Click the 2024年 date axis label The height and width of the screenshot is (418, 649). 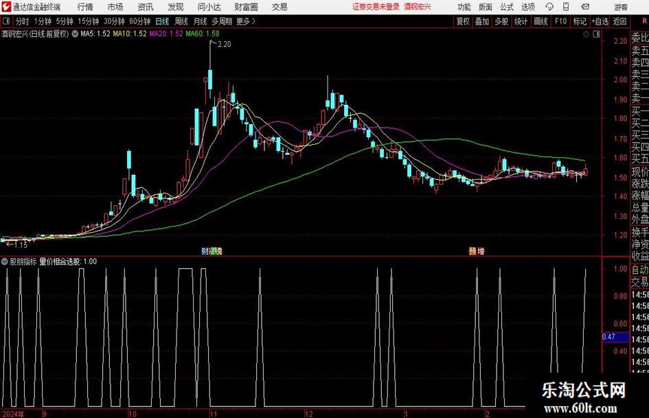point(13,414)
